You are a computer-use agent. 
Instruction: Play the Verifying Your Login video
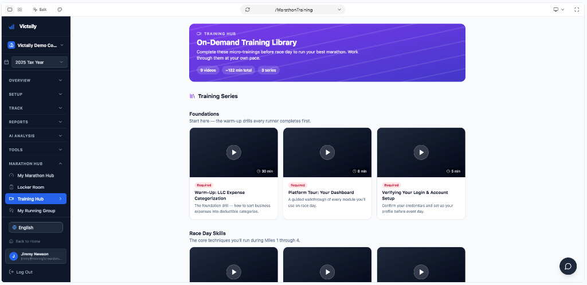(421, 153)
